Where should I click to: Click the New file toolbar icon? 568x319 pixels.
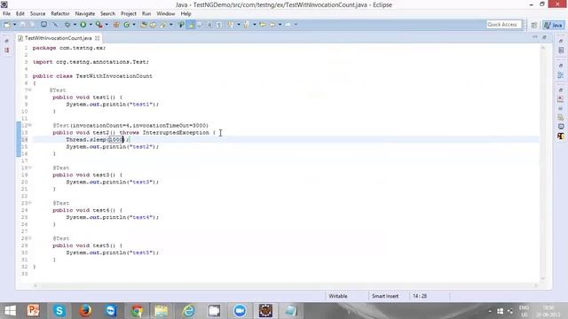[7, 25]
